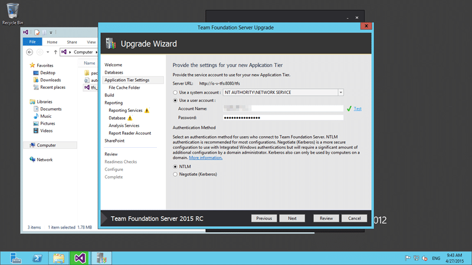Open the Explorer quick access toolbar dropdown
The width and height of the screenshot is (472, 265).
pyautogui.click(x=51, y=32)
